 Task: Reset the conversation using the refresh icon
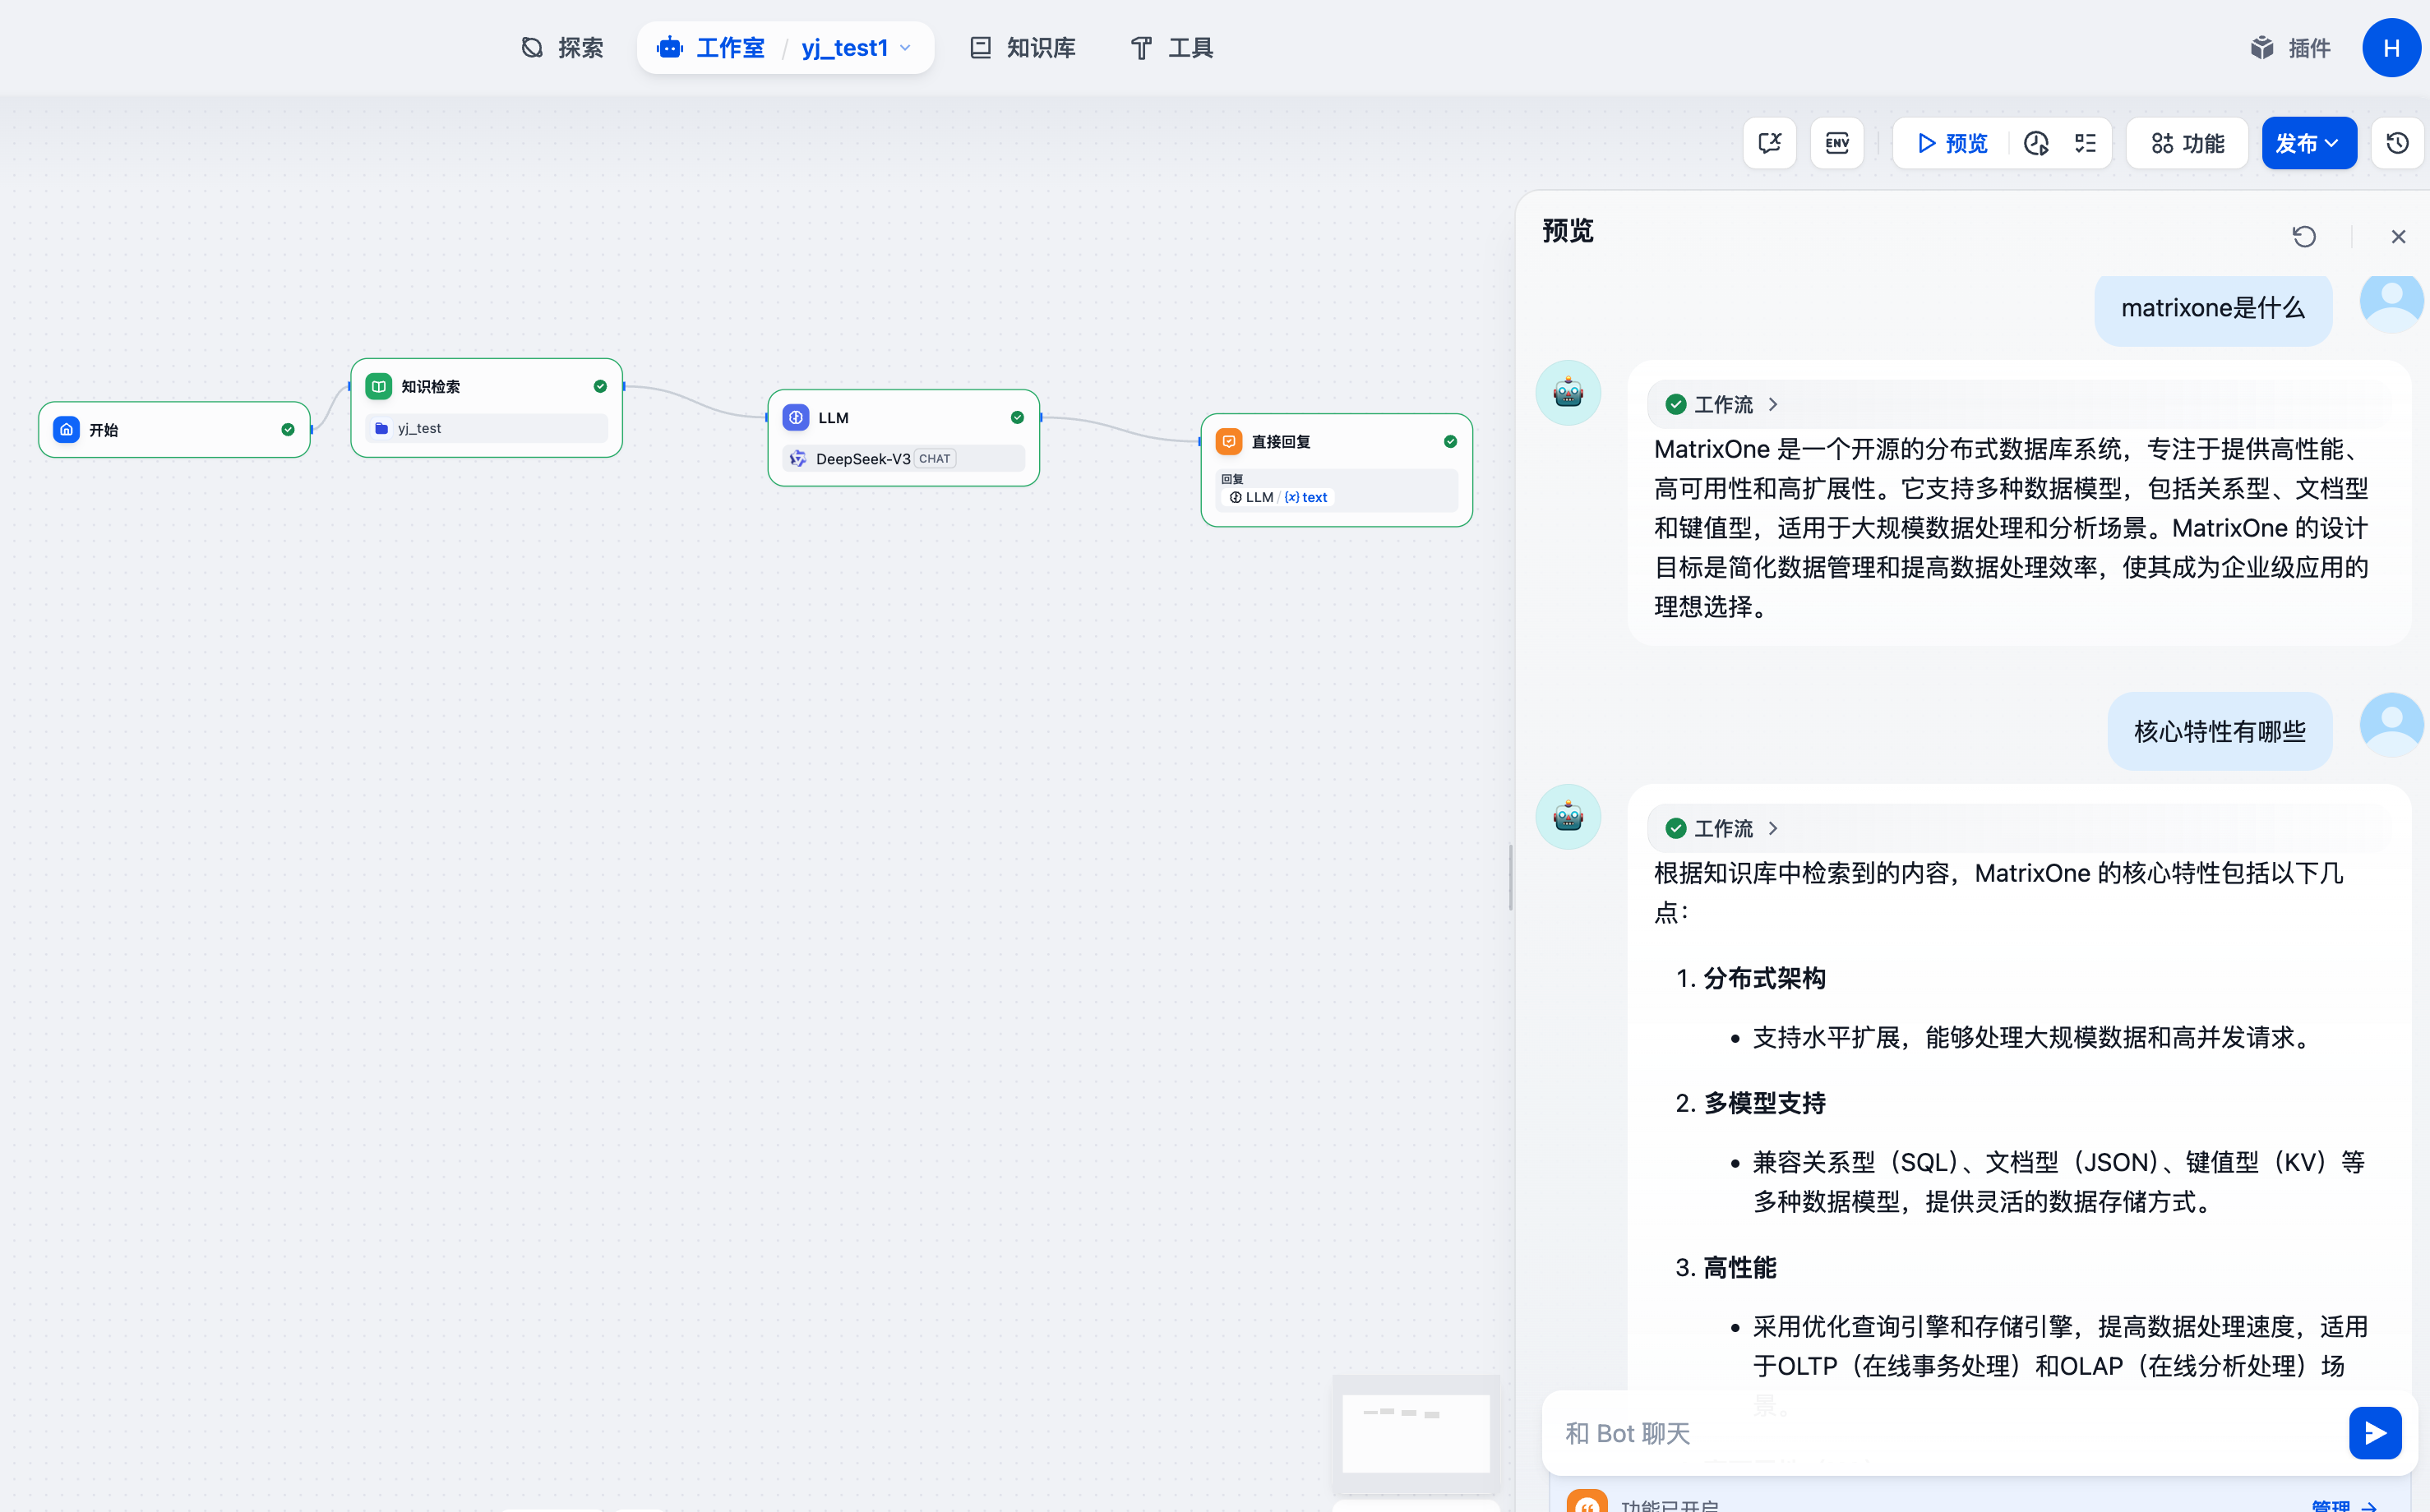click(x=2305, y=236)
